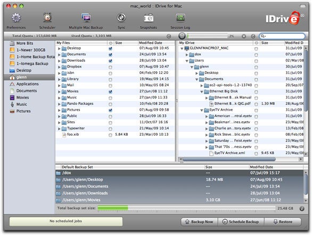Expand the isbn folder in My Files
The image size is (312, 235).
click(x=59, y=73)
